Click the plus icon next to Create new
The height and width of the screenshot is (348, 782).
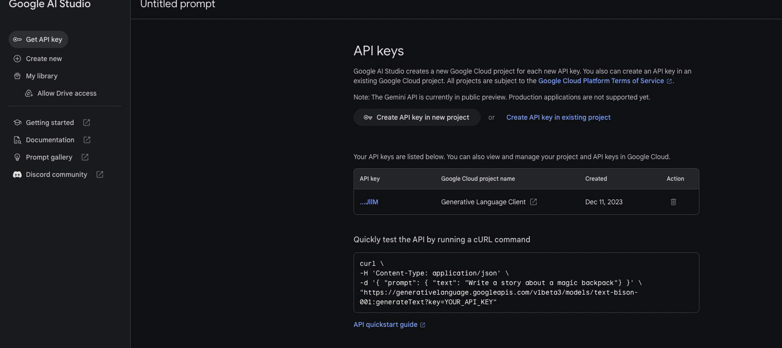pyautogui.click(x=17, y=59)
